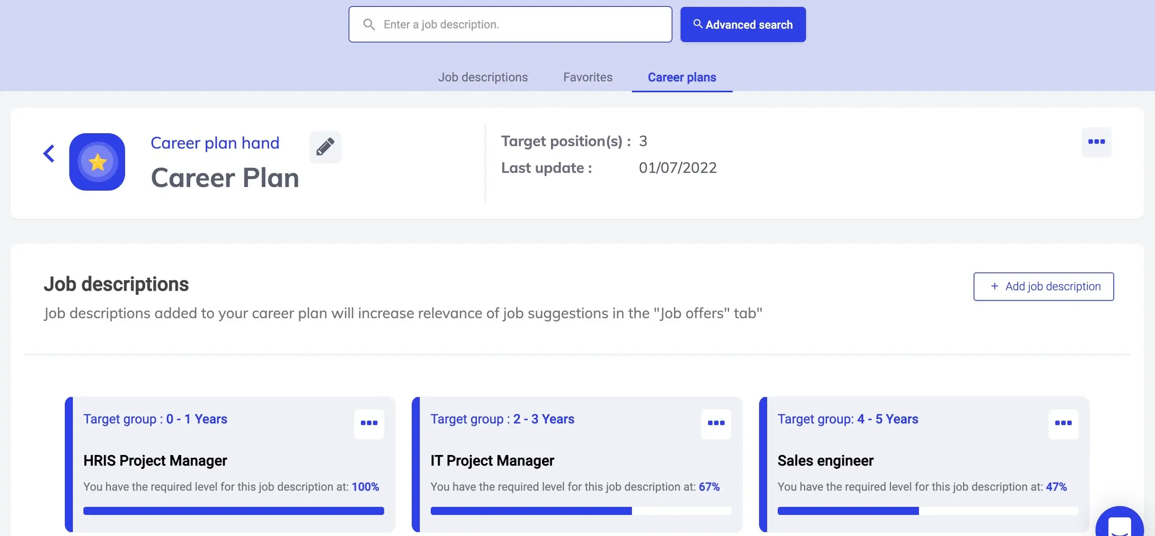Open the Career plan hand title link
The width and height of the screenshot is (1155, 536).
coord(215,143)
